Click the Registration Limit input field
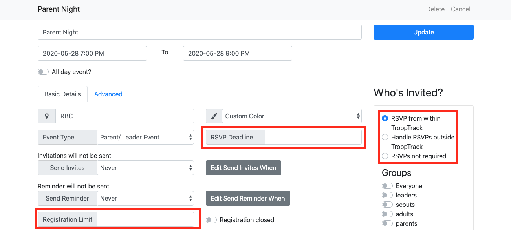The image size is (511, 230). pyautogui.click(x=145, y=219)
